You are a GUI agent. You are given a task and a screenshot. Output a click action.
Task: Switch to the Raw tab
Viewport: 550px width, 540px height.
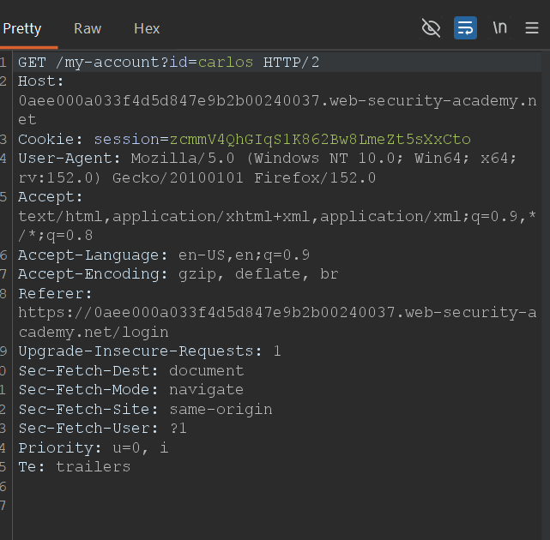[x=88, y=29]
